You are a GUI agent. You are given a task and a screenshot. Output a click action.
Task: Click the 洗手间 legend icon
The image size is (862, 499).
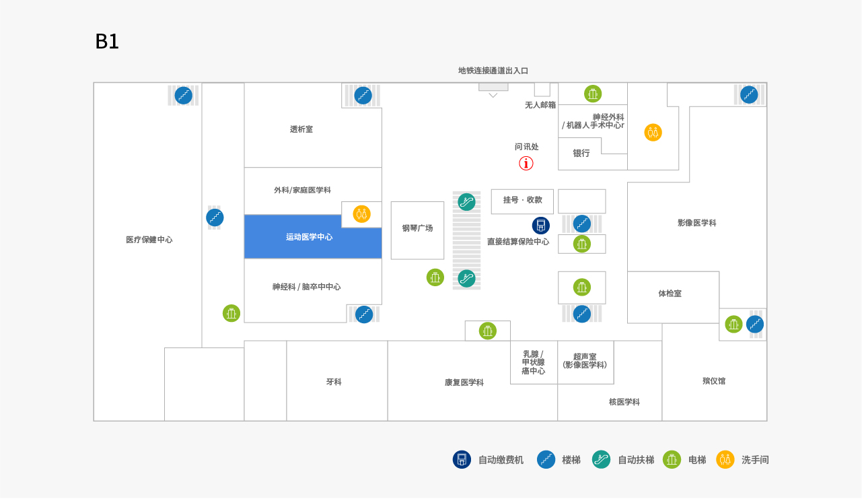725,460
